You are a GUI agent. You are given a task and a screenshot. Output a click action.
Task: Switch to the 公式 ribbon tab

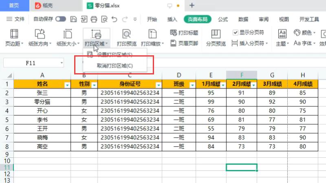(x=223, y=19)
